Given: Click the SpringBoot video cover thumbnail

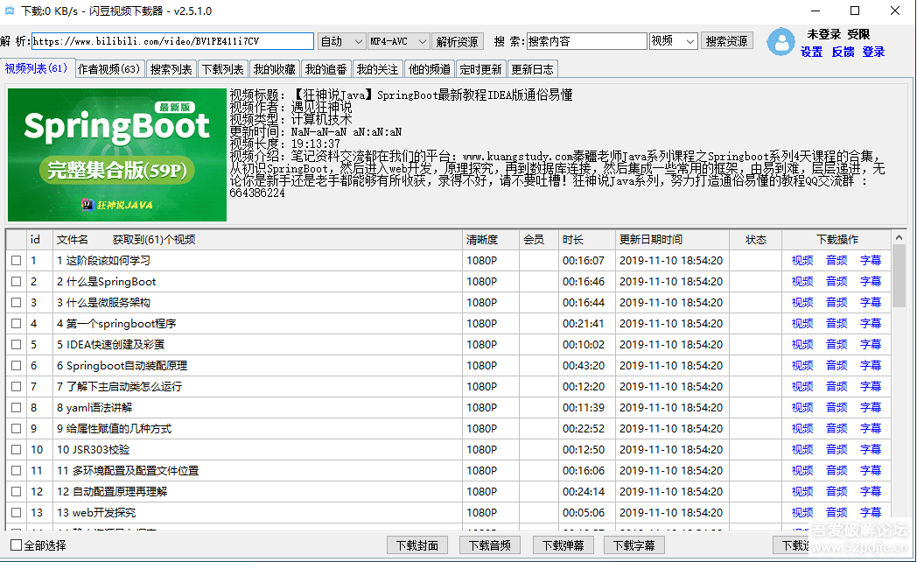Looking at the screenshot, I should [x=116, y=154].
